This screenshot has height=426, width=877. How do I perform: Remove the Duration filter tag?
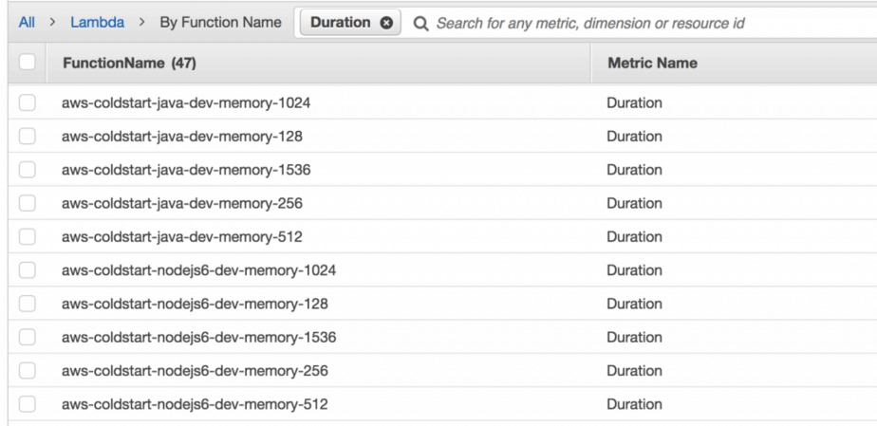pos(386,23)
